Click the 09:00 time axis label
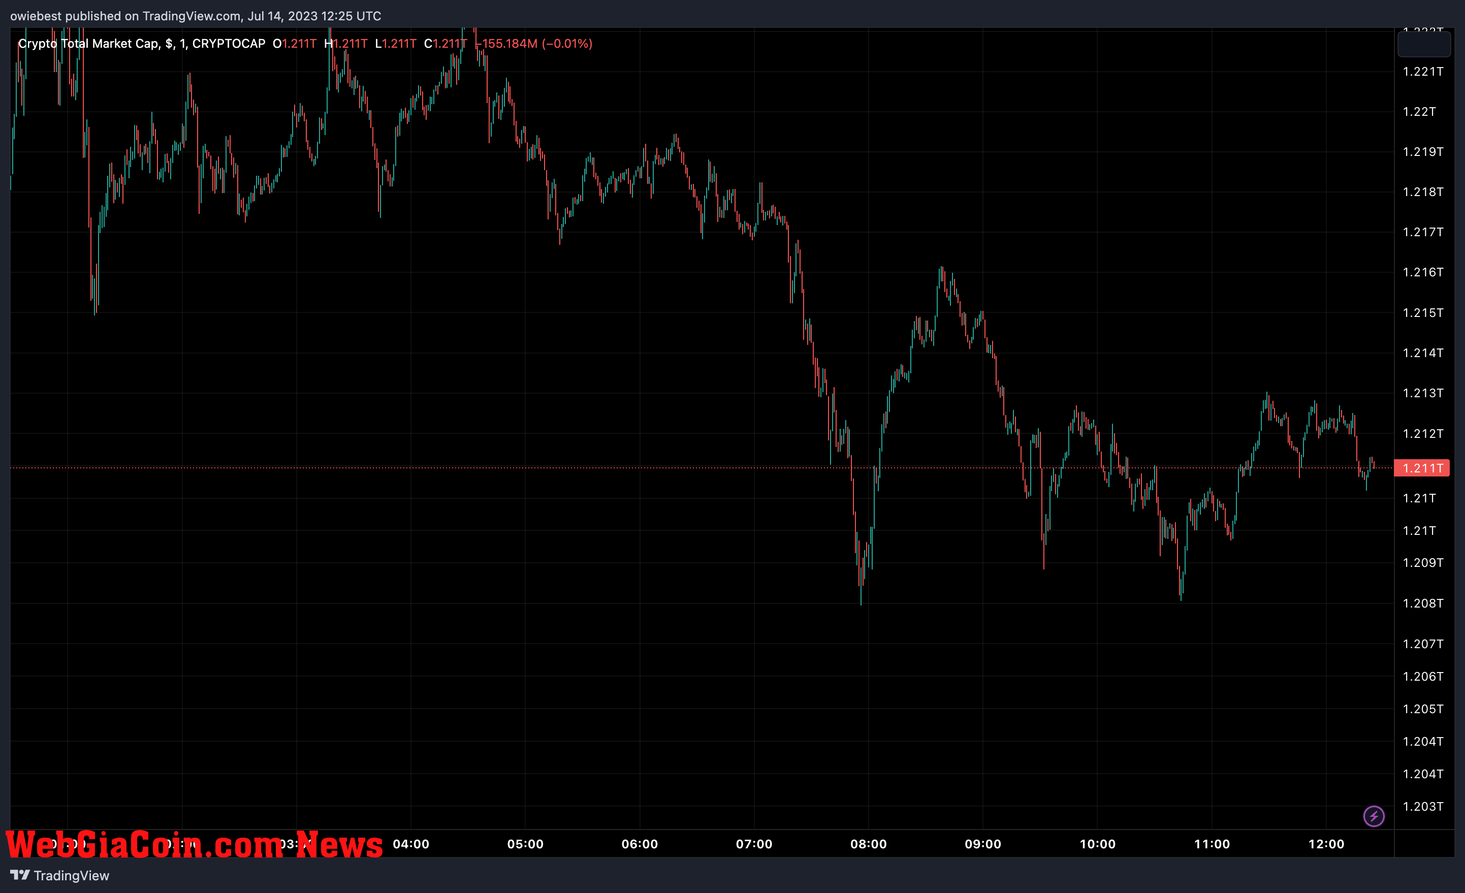Image resolution: width=1465 pixels, height=893 pixels. [x=983, y=844]
